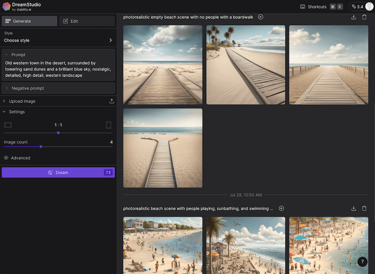This screenshot has height=274, width=375.
Task: Open crowded beach image with town buildings
Action: tap(163, 245)
